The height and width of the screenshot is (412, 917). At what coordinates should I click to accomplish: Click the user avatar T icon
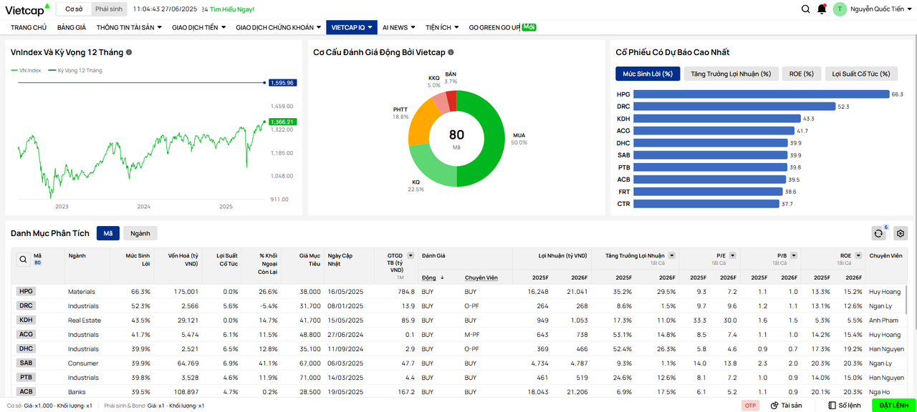(840, 9)
